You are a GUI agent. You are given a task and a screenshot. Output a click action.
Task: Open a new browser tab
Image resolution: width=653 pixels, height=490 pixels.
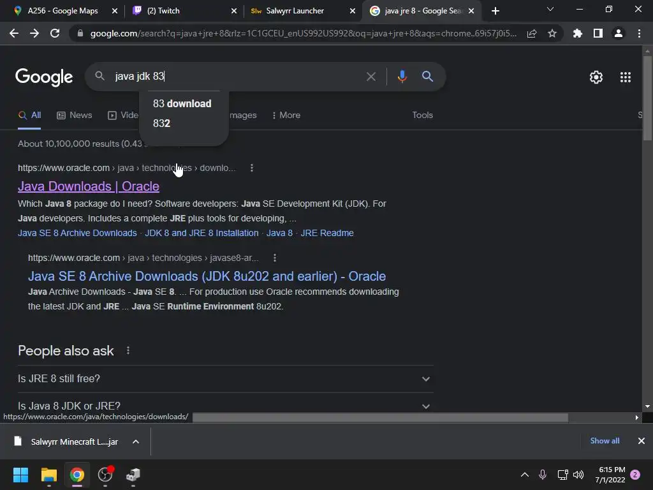tap(495, 11)
